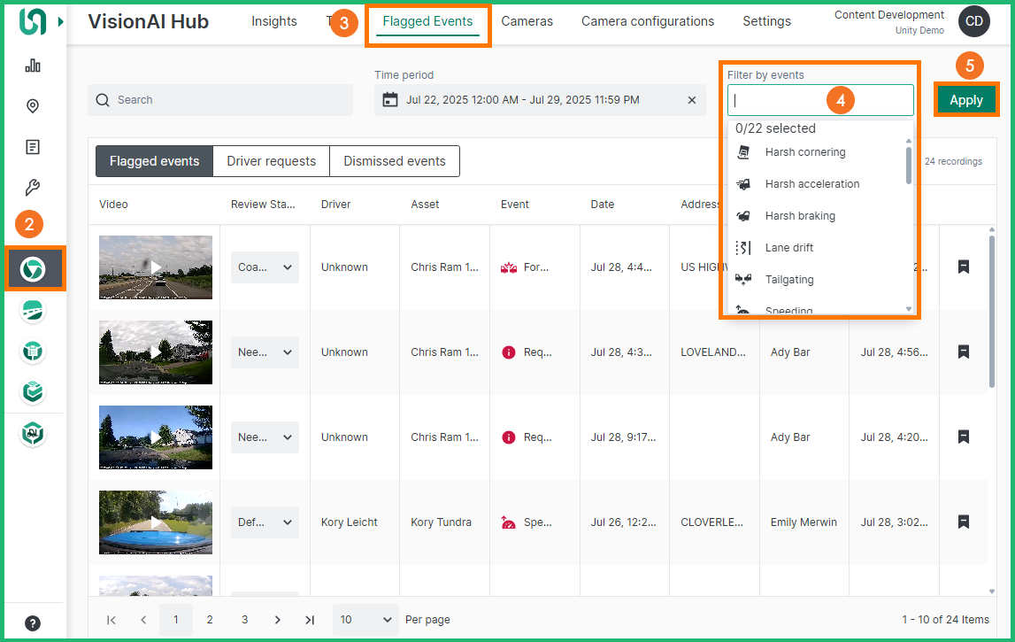Click the help question mark icon
1015x642 pixels.
pyautogui.click(x=33, y=623)
